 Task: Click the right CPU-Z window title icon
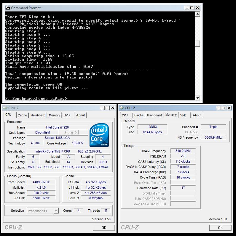[122, 108]
